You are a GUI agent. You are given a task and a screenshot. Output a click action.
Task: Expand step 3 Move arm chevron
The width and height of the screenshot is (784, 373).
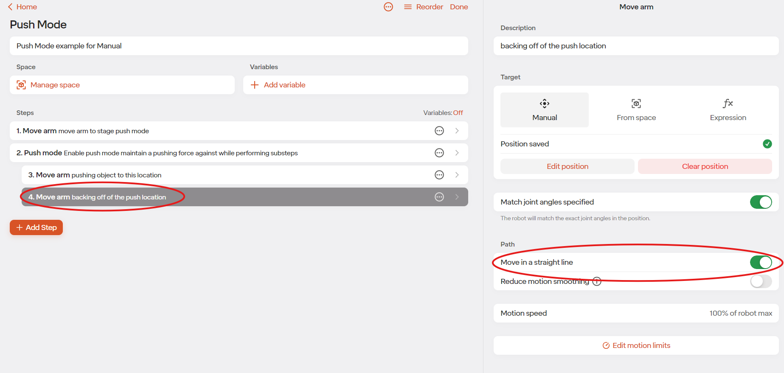(457, 175)
